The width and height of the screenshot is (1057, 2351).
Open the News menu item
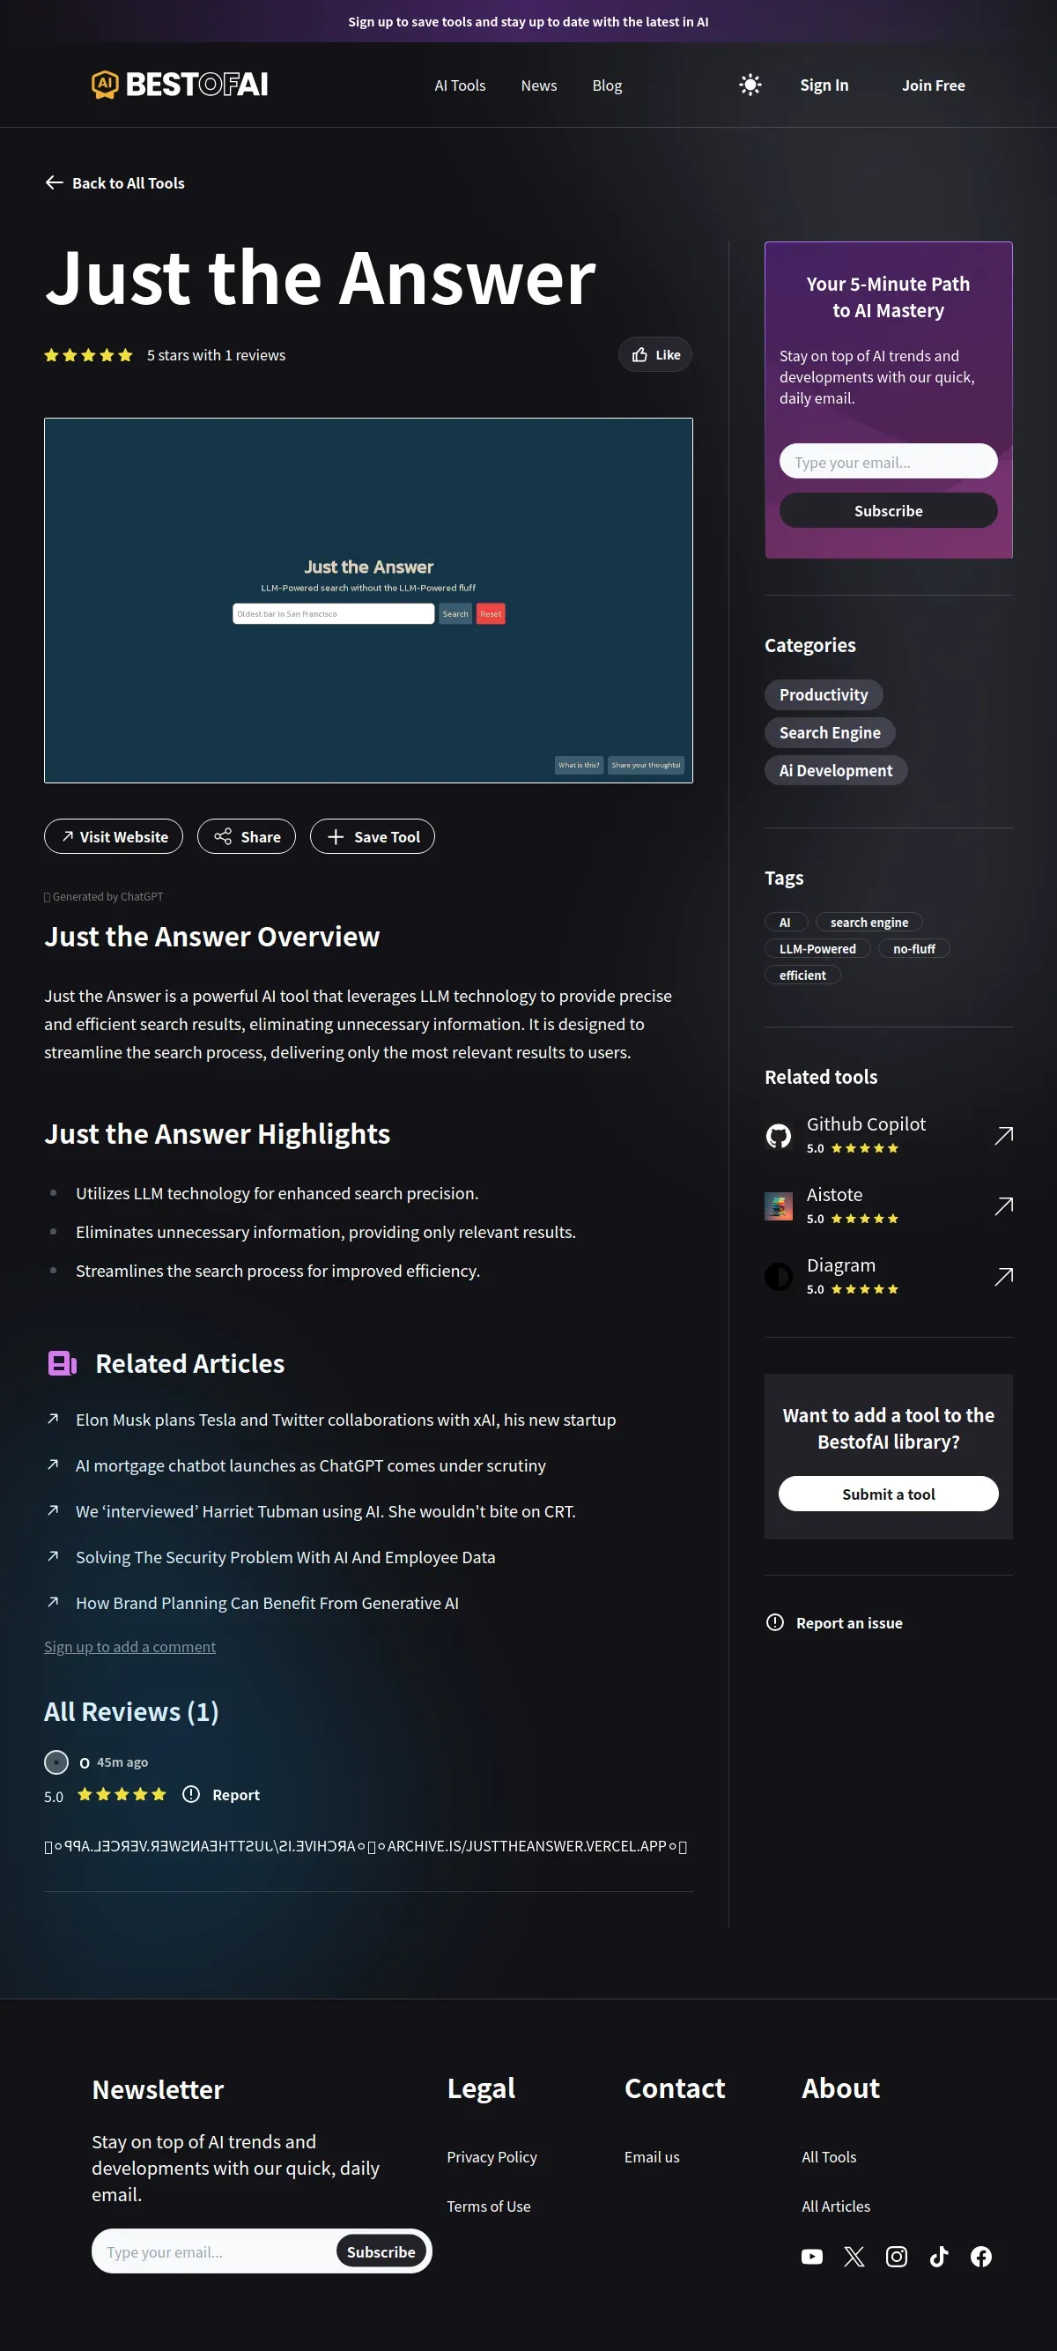[x=539, y=85]
